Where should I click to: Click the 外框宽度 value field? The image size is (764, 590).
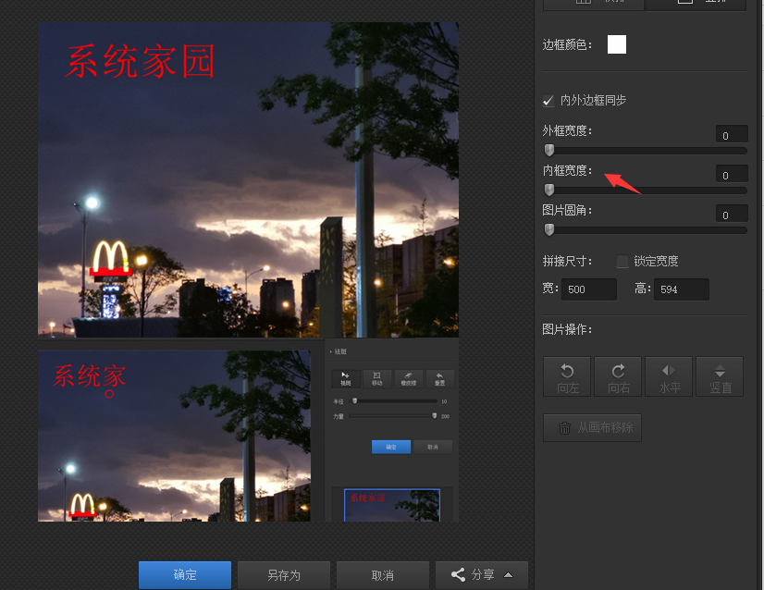(x=732, y=134)
